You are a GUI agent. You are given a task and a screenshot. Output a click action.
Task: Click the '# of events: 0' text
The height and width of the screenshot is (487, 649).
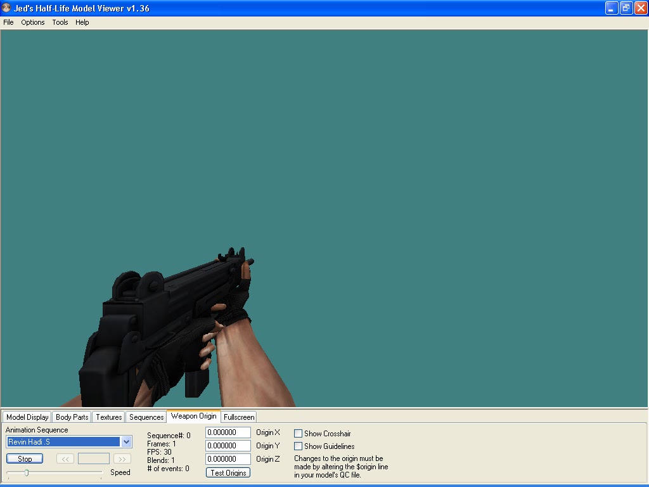click(x=168, y=469)
